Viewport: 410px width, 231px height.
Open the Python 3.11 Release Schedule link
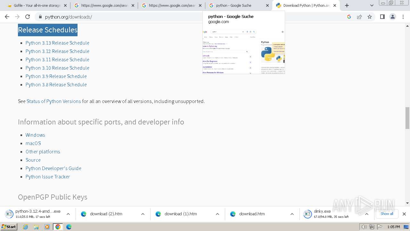(57, 60)
